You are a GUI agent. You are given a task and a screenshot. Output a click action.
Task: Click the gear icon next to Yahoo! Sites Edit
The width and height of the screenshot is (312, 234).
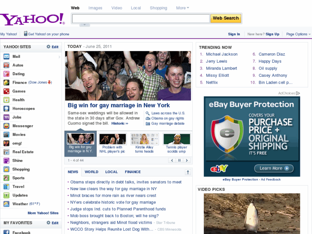point(48,47)
